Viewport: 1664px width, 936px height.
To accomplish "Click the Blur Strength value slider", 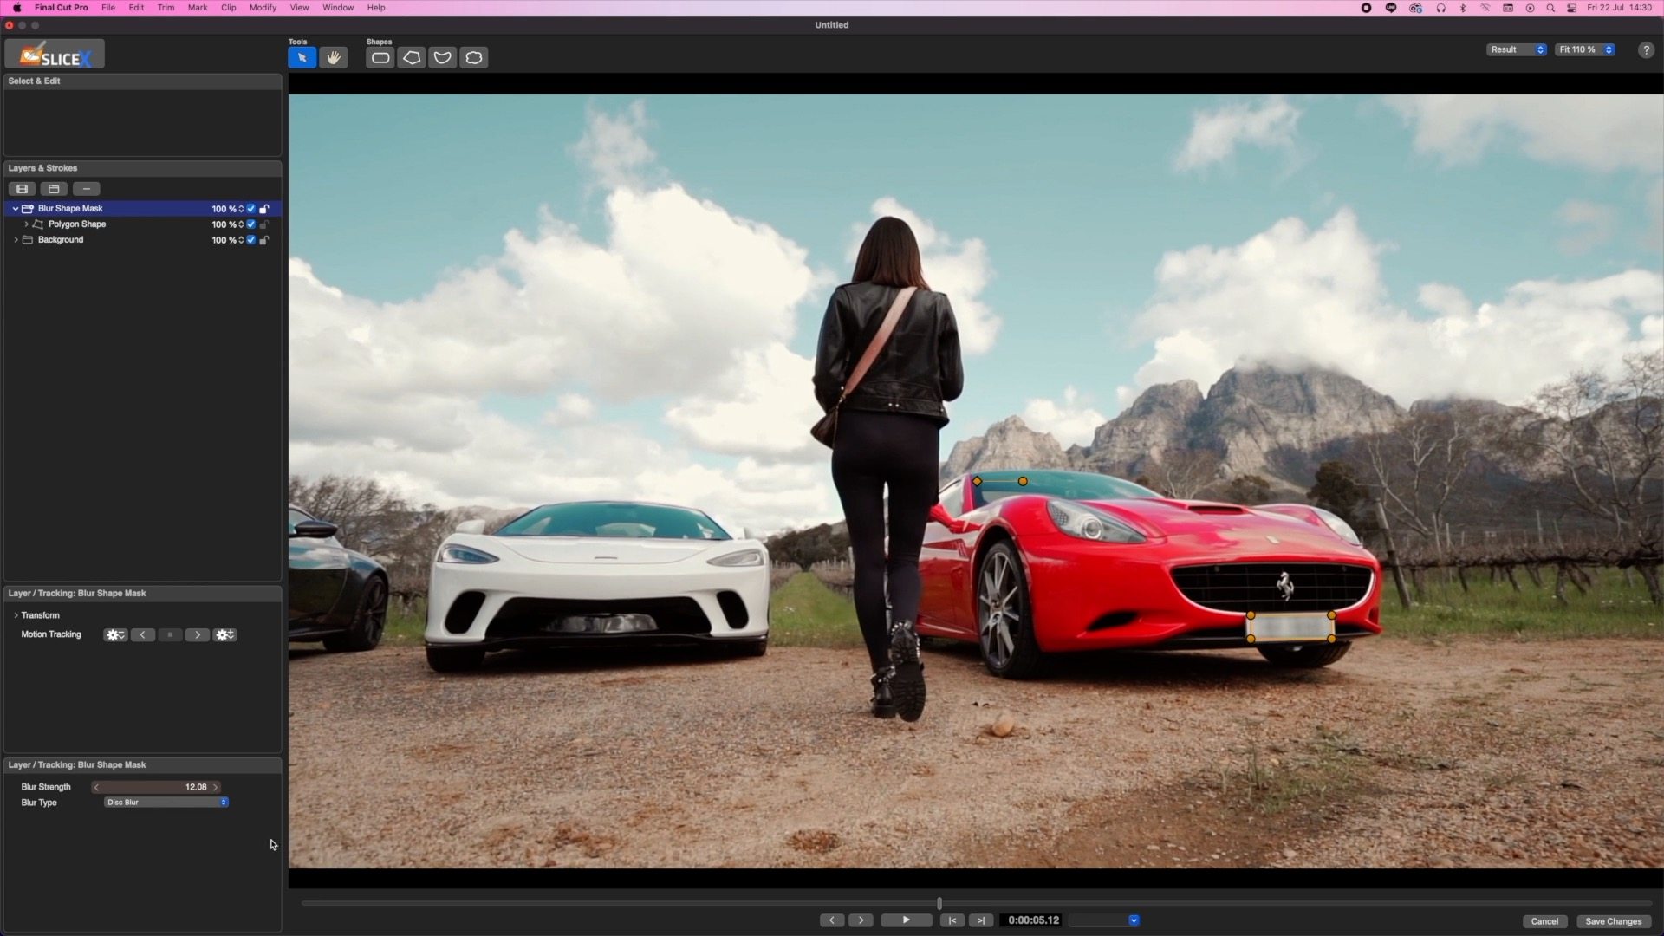I will [156, 787].
